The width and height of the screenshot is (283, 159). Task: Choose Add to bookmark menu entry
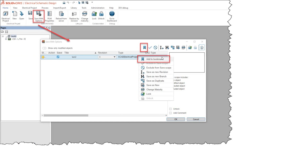click(x=156, y=59)
